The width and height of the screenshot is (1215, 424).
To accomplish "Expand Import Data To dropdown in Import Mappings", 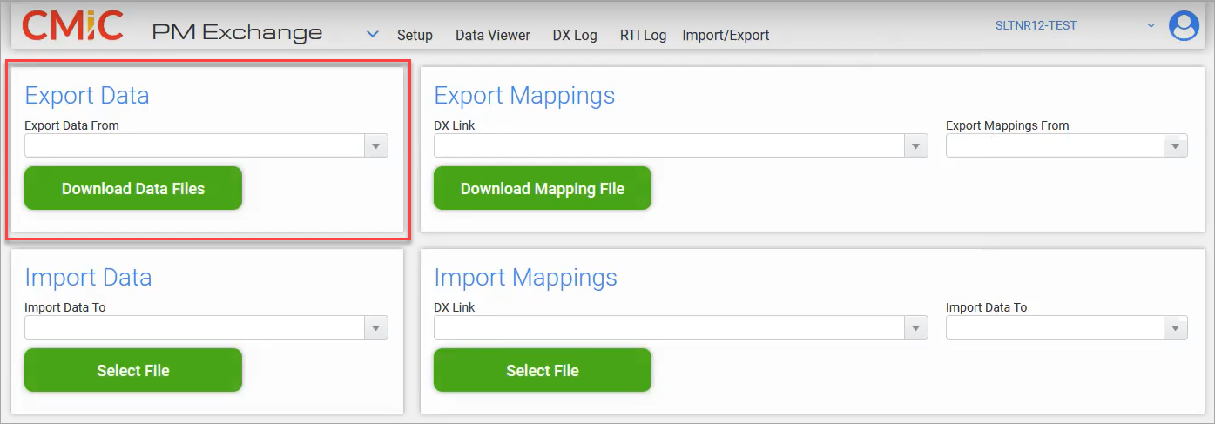I will [1176, 328].
